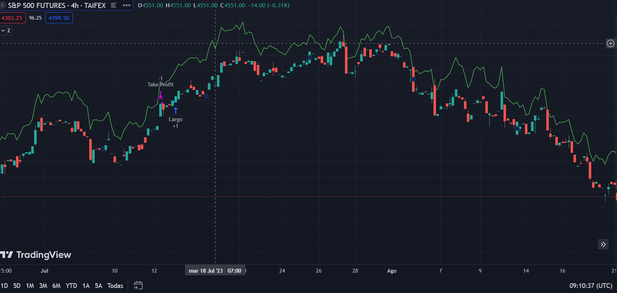Click the S&P 500 Futures symbol title
The width and height of the screenshot is (617, 293).
[57, 5]
